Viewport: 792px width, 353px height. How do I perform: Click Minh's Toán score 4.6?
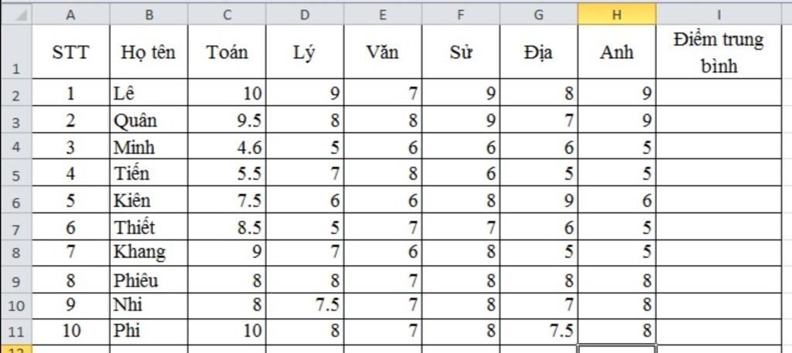click(227, 147)
